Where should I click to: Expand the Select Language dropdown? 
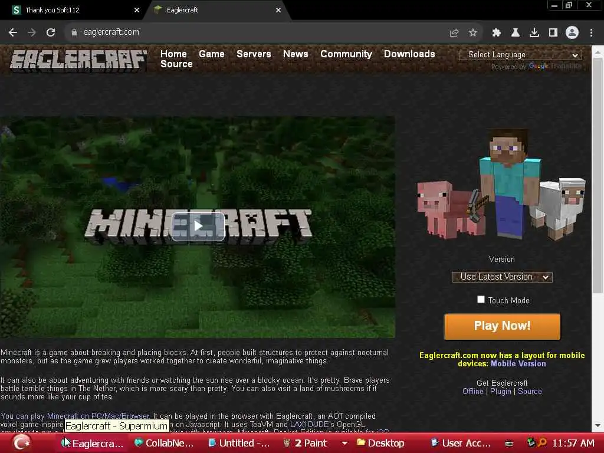[520, 55]
